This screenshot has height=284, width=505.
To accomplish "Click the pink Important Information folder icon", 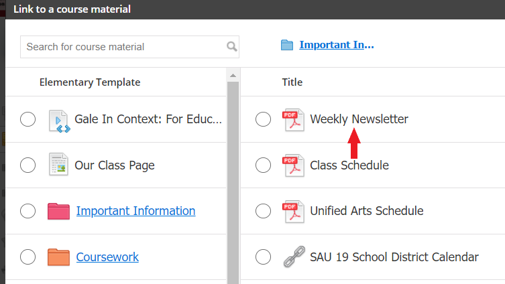I will pyautogui.click(x=58, y=211).
